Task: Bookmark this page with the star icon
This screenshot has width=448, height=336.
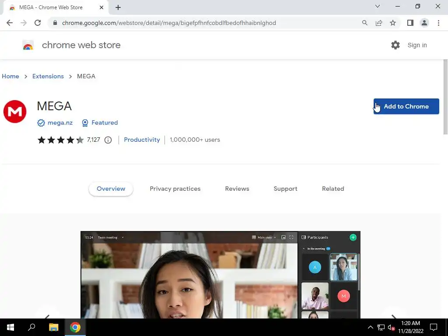Action: pos(393,23)
